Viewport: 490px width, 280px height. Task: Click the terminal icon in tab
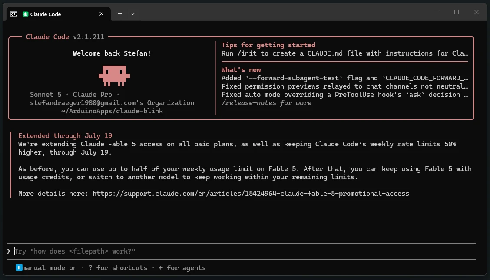[x=14, y=14]
